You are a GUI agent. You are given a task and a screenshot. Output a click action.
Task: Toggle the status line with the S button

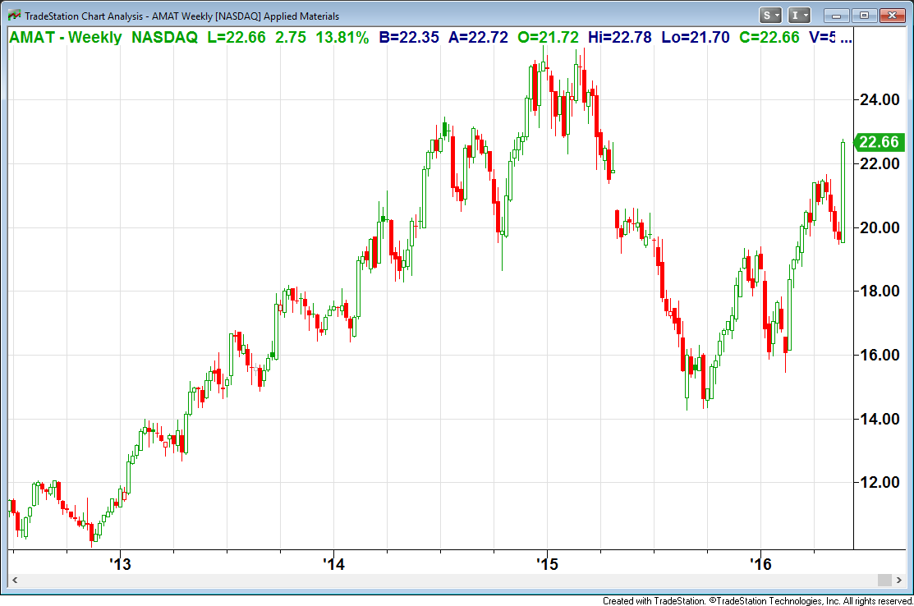point(767,15)
